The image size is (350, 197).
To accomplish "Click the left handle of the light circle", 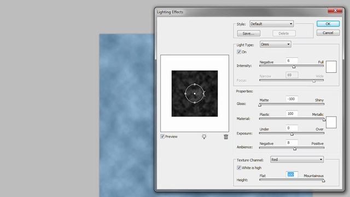I will [185, 94].
